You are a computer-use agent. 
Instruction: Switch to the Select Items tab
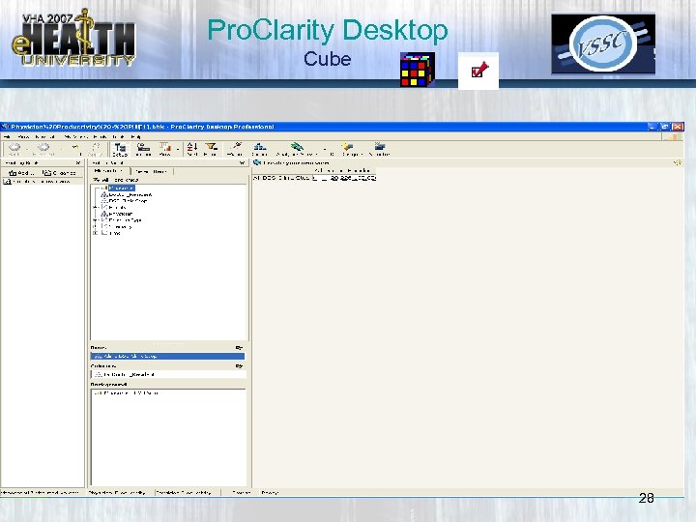coord(152,171)
